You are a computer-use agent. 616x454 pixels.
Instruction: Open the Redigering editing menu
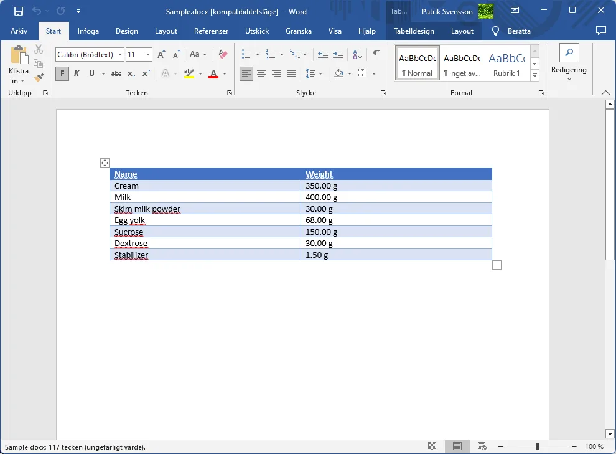point(569,64)
